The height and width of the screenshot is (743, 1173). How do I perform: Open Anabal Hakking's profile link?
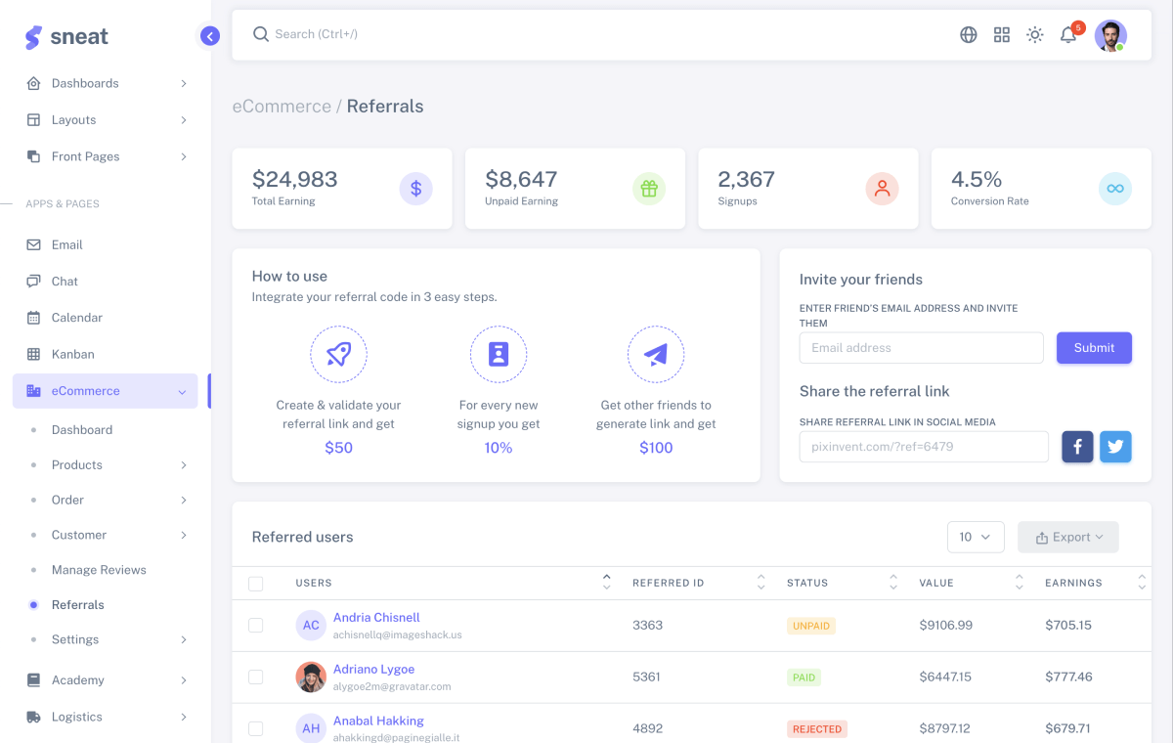point(378,721)
